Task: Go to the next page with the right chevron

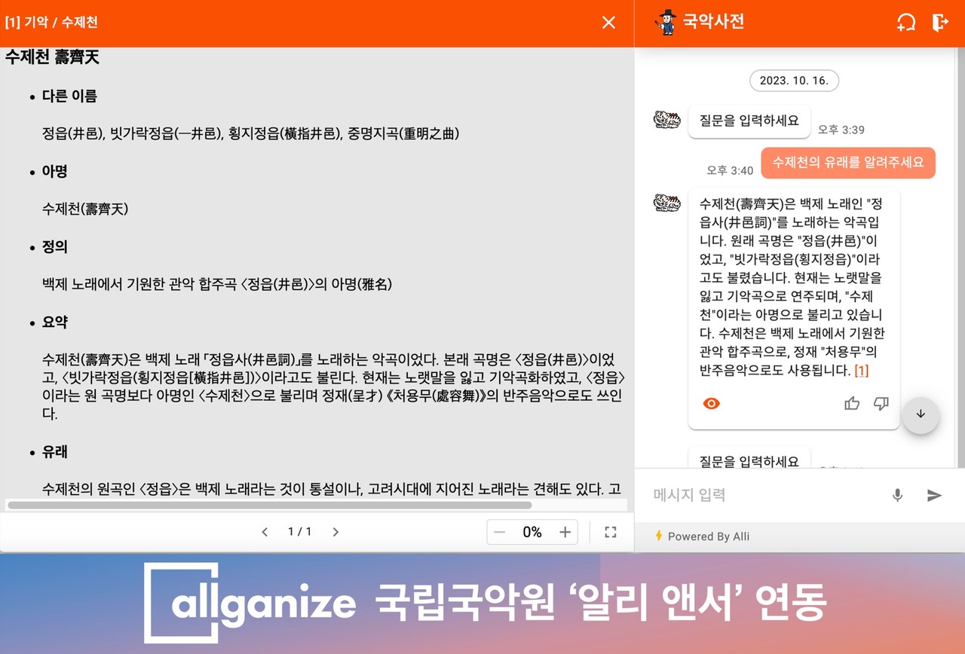Action: (335, 531)
